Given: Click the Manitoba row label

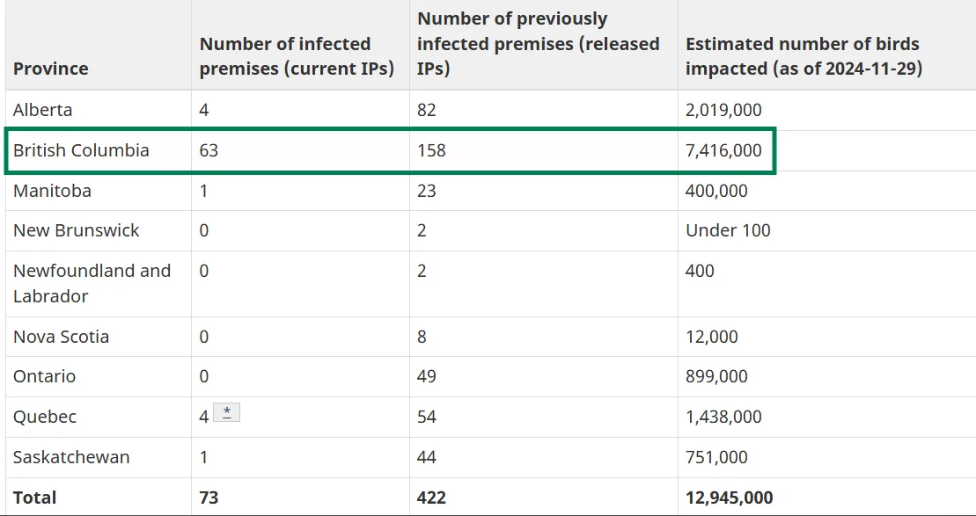Looking at the screenshot, I should (x=52, y=190).
